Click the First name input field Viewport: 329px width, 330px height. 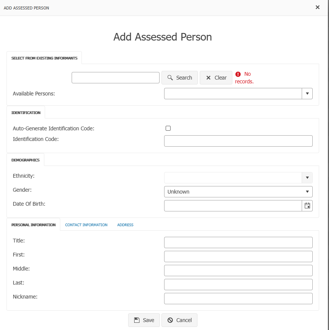[x=238, y=256]
